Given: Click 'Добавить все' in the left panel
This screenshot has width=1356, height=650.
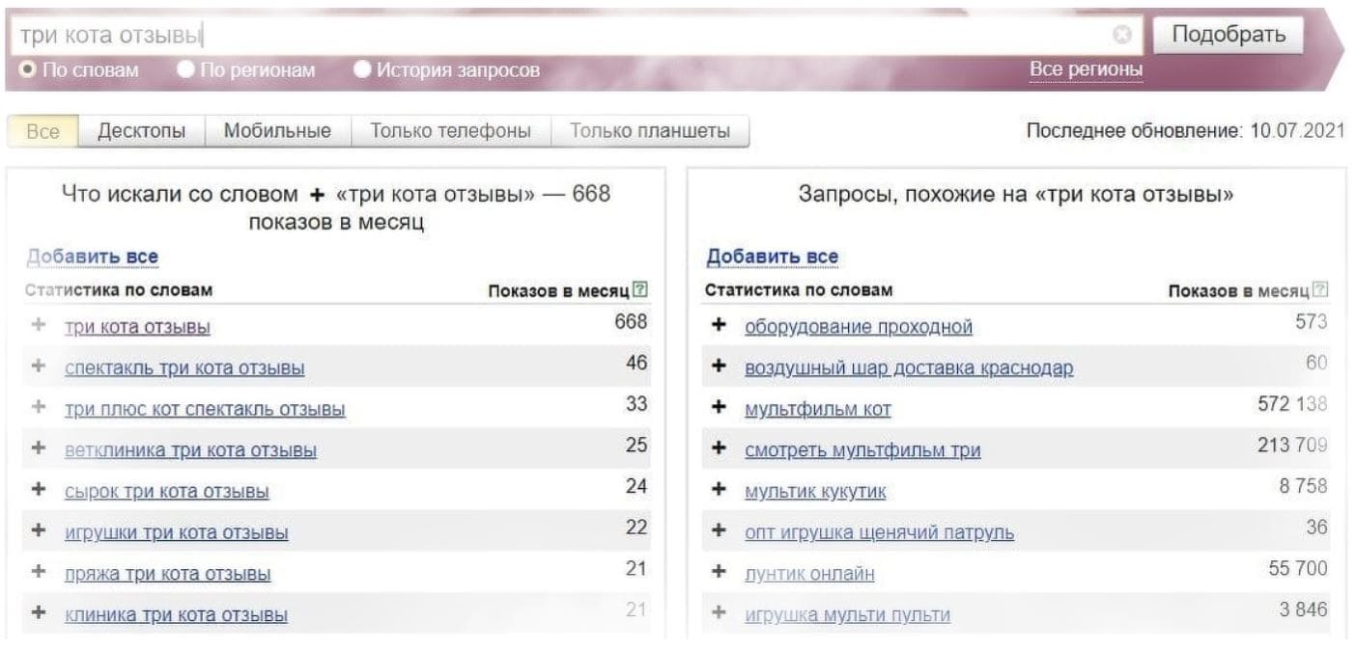Looking at the screenshot, I should [93, 257].
